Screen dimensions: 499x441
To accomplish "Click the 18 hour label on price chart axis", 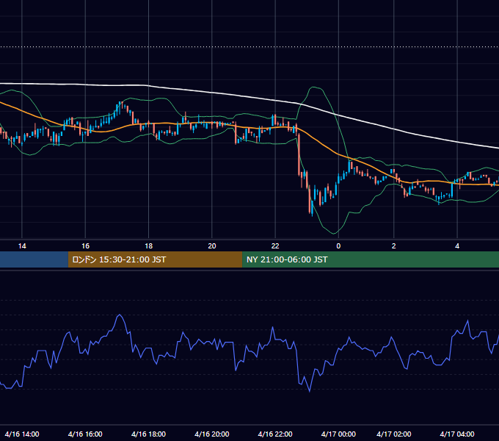I will coord(149,246).
